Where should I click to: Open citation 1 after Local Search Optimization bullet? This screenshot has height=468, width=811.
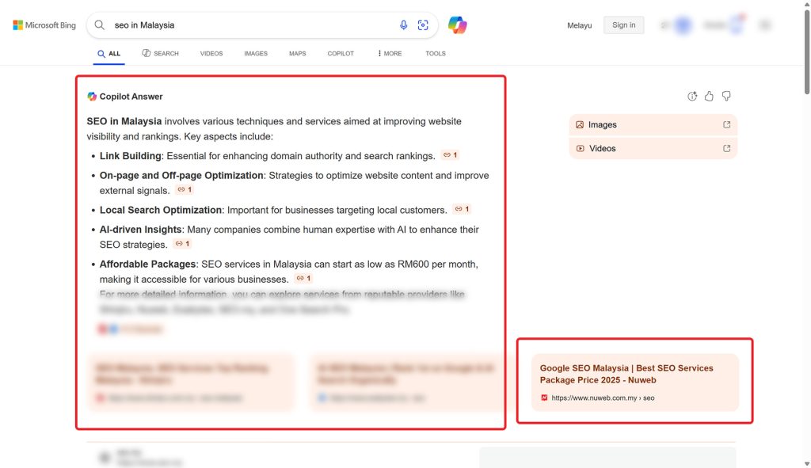pos(462,209)
